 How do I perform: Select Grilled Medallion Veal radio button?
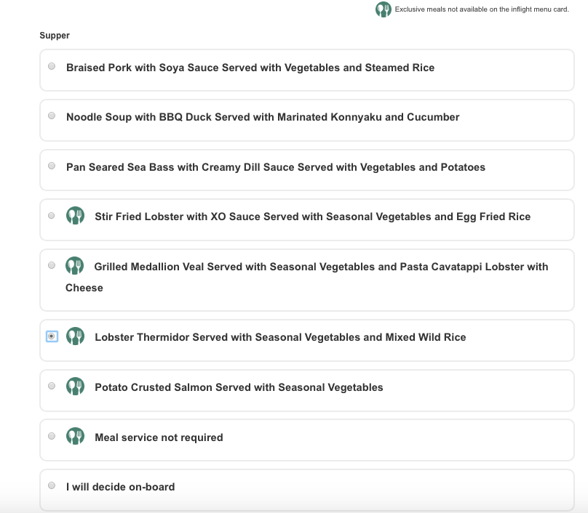click(52, 265)
